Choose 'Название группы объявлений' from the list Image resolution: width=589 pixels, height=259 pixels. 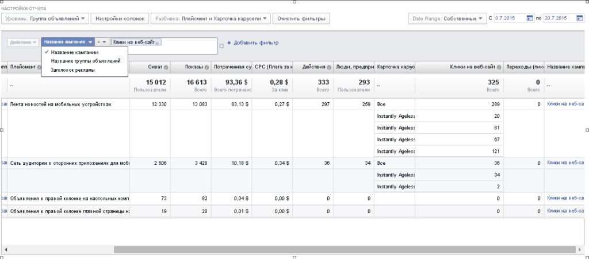[x=85, y=61]
